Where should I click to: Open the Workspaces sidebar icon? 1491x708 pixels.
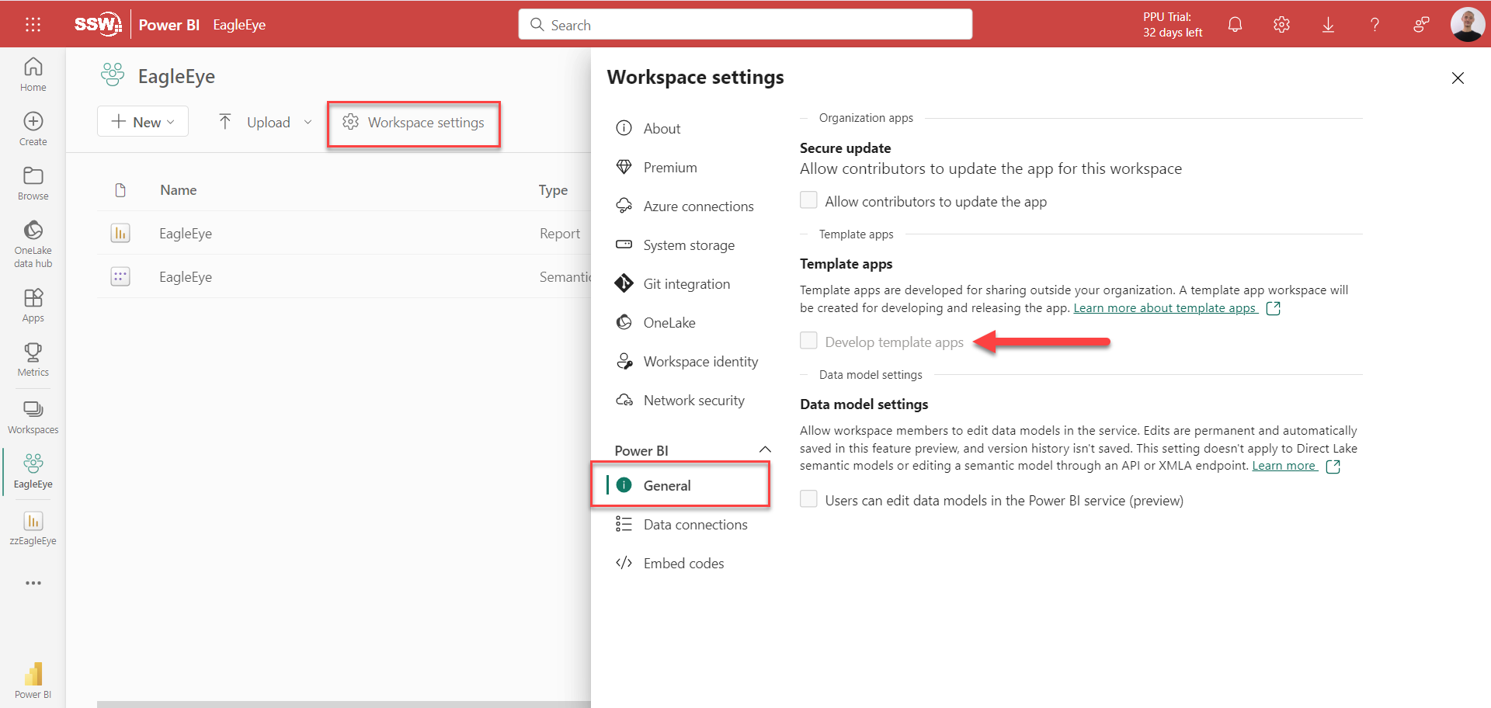[33, 409]
